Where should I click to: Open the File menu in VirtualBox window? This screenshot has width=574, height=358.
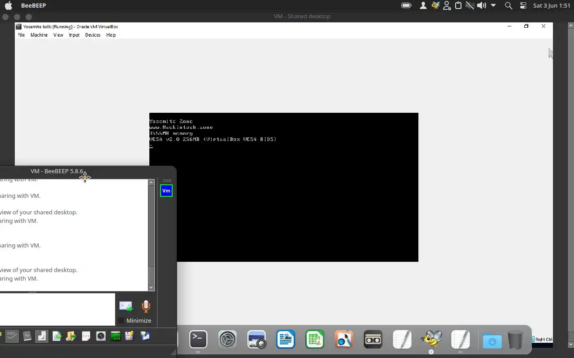point(21,35)
